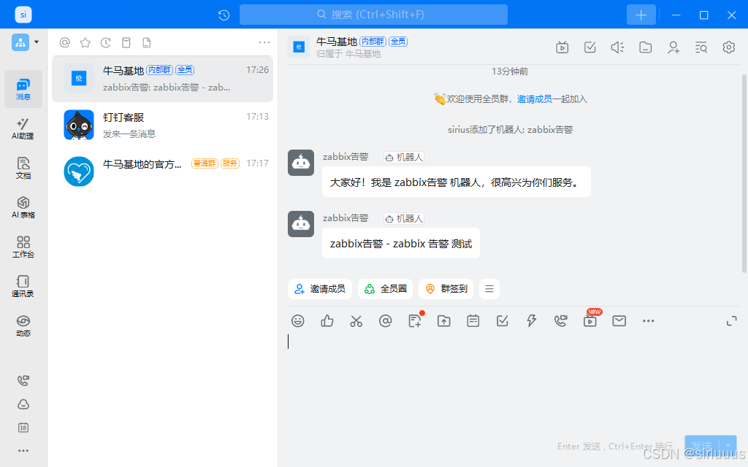
Task: Insert an @ mention from toolbar
Action: (386, 321)
